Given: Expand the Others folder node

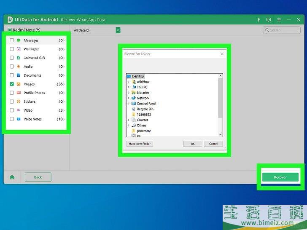Looking at the screenshot, I should (x=129, y=126).
